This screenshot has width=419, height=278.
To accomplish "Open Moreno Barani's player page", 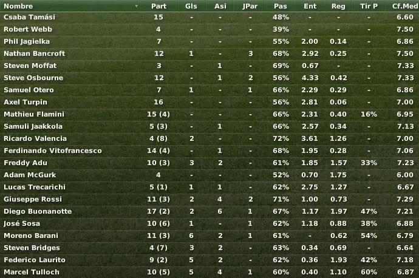I will (x=31, y=236).
